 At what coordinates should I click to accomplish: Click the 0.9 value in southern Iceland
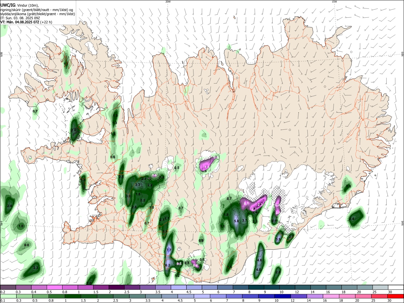point(201,241)
